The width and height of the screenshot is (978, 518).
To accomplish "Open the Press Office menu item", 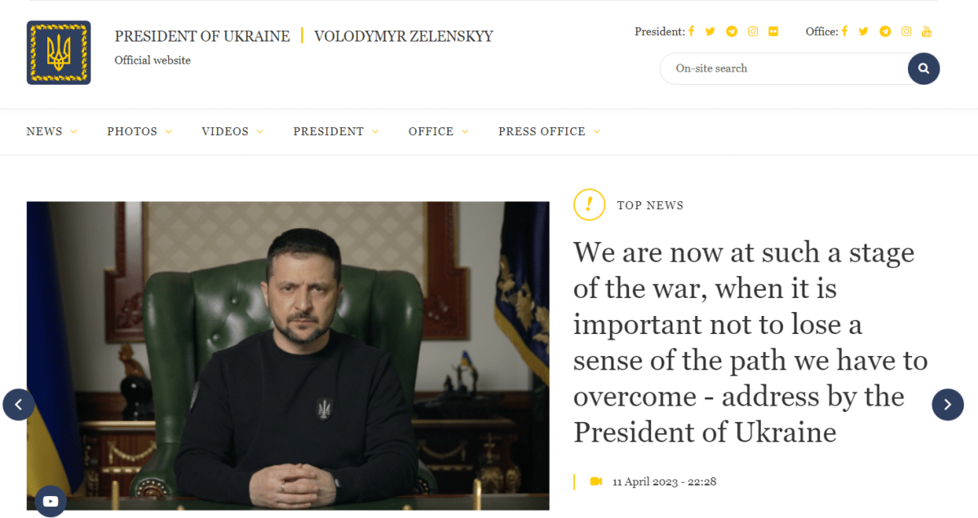I will click(549, 131).
